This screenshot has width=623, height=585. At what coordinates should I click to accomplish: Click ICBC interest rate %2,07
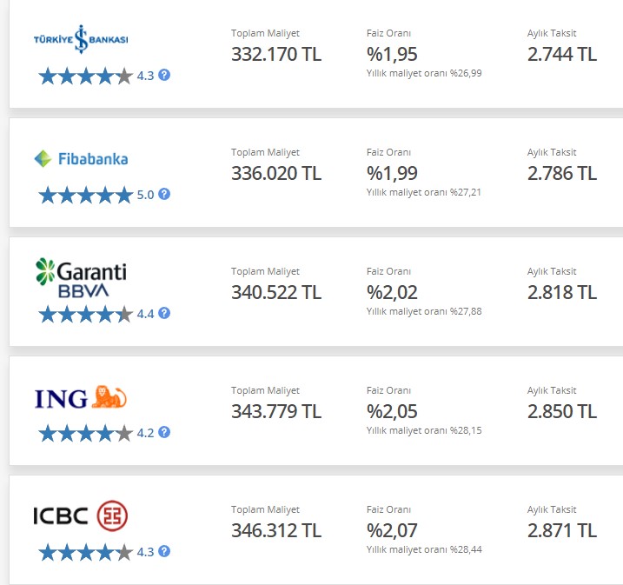click(392, 530)
